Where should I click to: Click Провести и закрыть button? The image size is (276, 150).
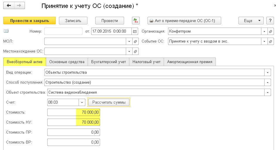point(30,21)
